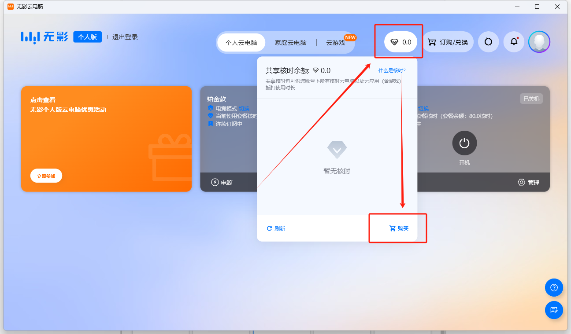
Task: Open the user avatar profile
Action: 539,42
